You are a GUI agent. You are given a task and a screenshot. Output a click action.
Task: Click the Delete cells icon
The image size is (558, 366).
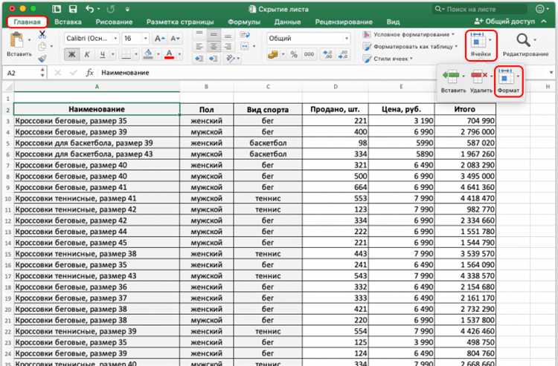coord(478,76)
